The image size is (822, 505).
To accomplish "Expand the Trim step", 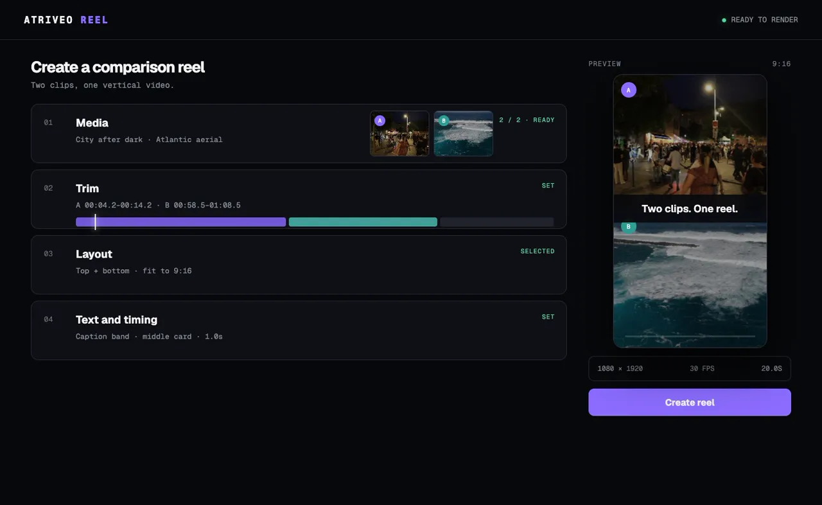I will point(299,199).
